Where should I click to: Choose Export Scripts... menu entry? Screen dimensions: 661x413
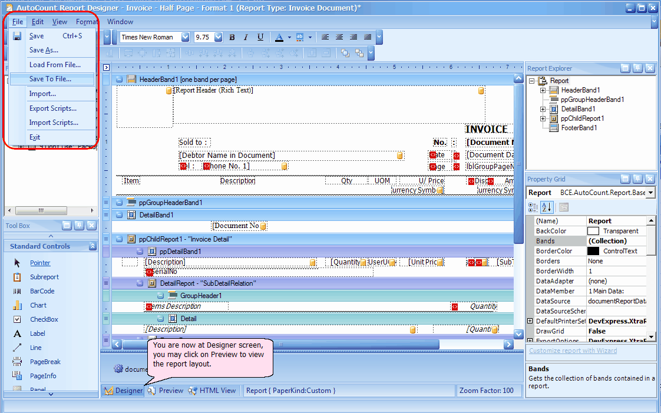click(x=52, y=108)
